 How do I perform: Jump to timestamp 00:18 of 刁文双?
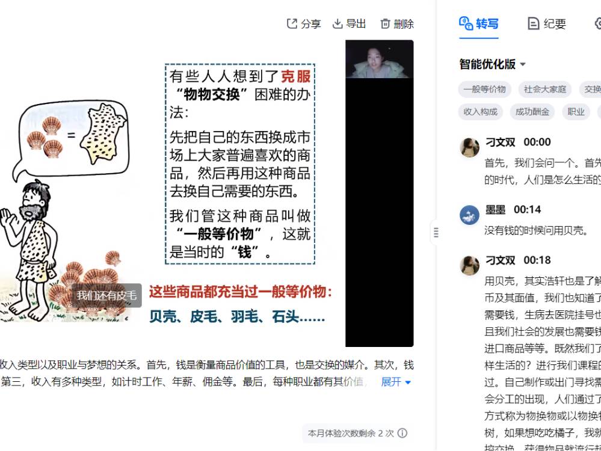(537, 260)
